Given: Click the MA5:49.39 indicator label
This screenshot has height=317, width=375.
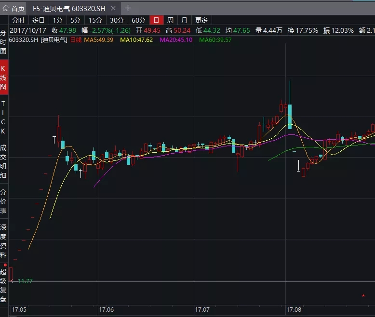Looking at the screenshot, I should 99,40.
